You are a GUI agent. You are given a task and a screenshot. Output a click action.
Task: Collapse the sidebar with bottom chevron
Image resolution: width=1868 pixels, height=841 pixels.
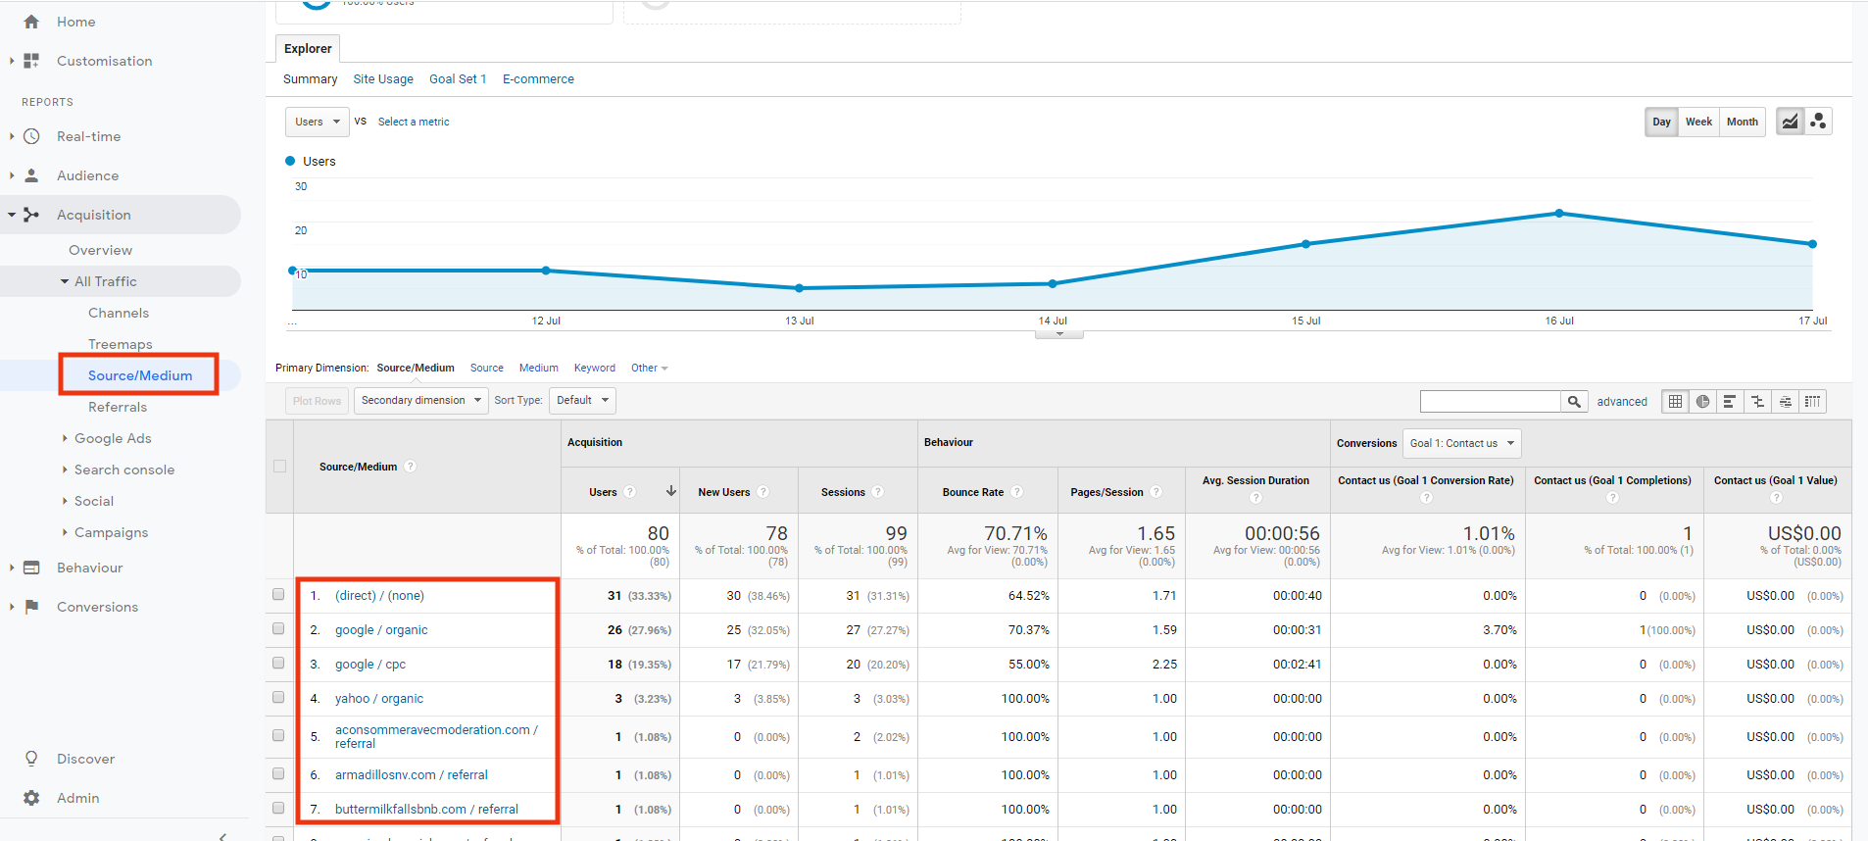coord(223,836)
